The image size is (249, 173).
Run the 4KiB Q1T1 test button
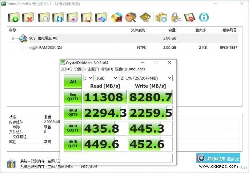(73, 144)
